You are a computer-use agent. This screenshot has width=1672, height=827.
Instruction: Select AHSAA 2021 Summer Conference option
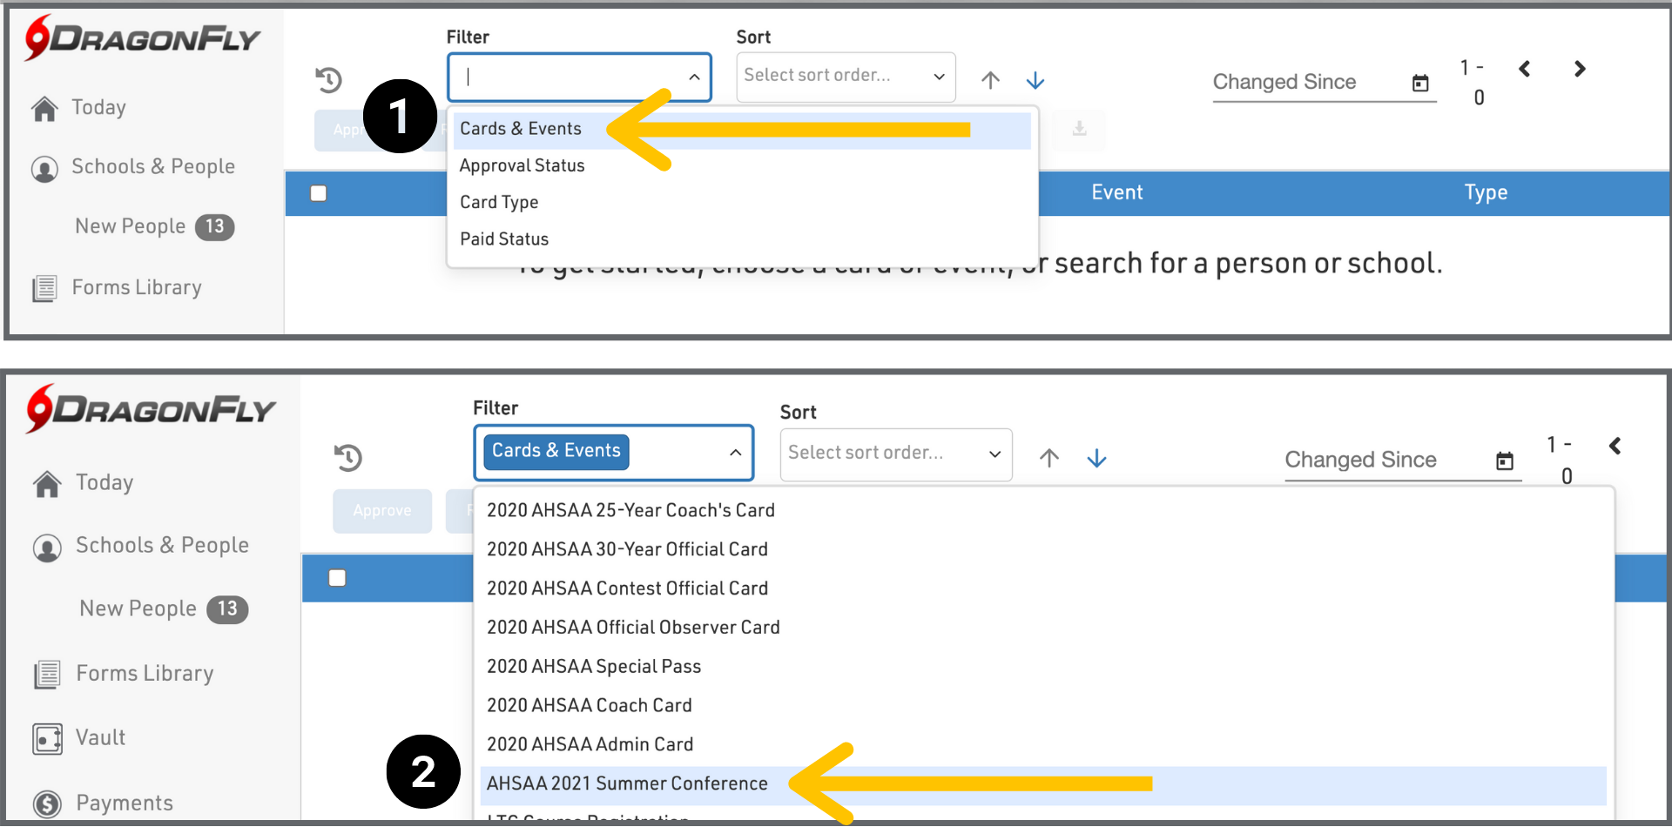point(627,783)
